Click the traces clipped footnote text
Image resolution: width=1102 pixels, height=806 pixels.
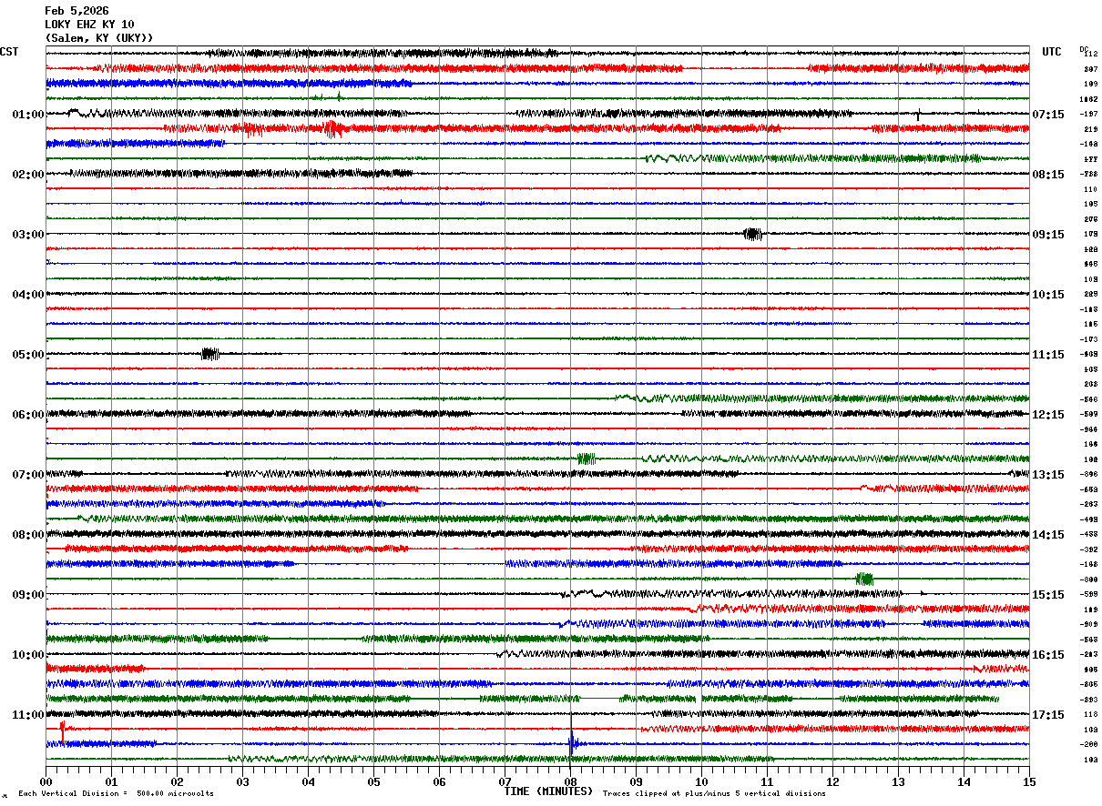tap(714, 794)
